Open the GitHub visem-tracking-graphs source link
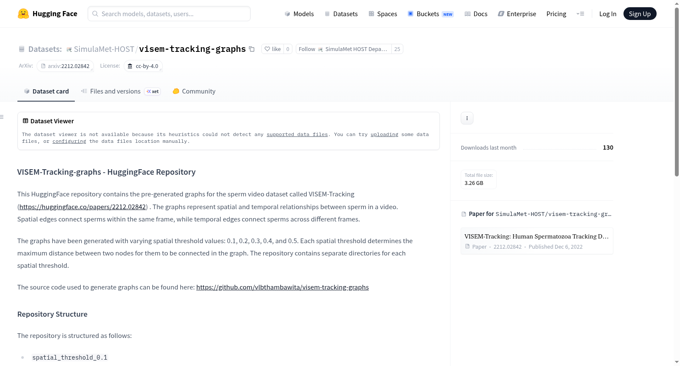Viewport: 680px width, 366px height. pyautogui.click(x=283, y=287)
